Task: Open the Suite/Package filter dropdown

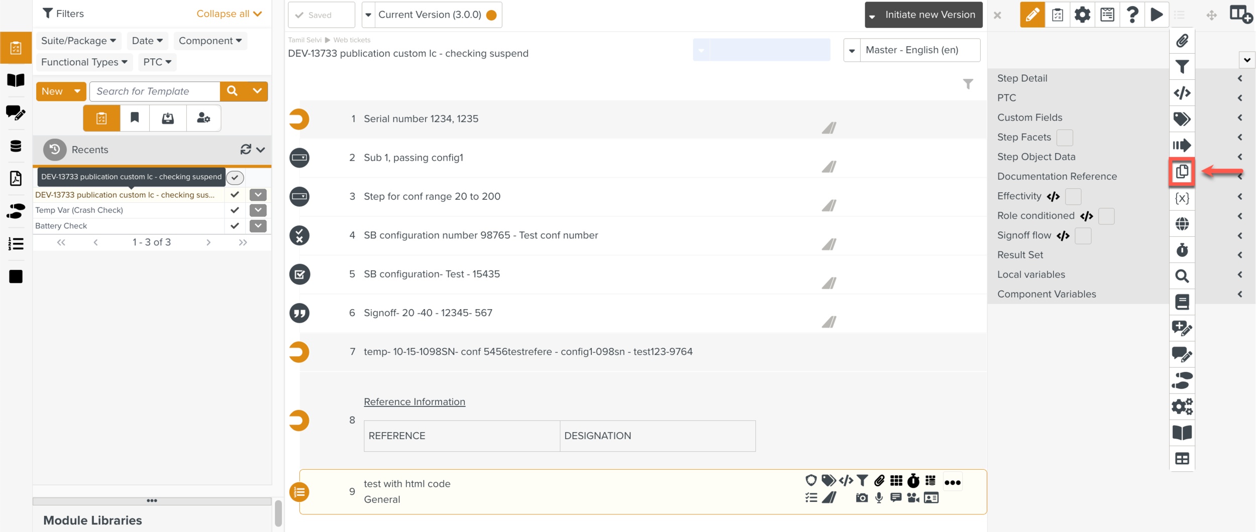Action: [78, 41]
